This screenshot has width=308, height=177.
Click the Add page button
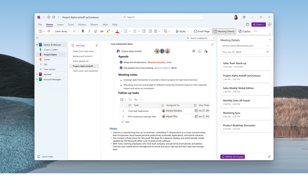[x=78, y=45]
